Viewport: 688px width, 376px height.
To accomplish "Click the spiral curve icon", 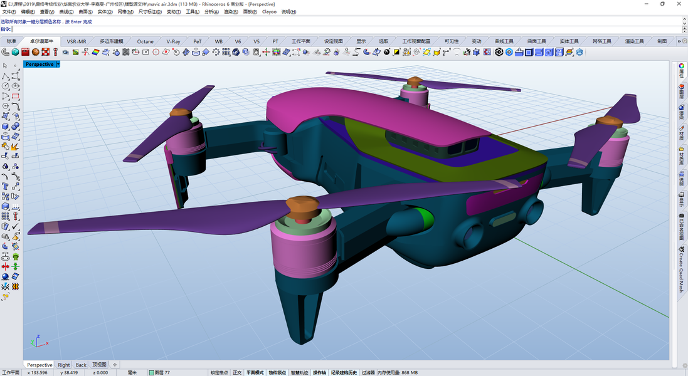I will click(416, 52).
